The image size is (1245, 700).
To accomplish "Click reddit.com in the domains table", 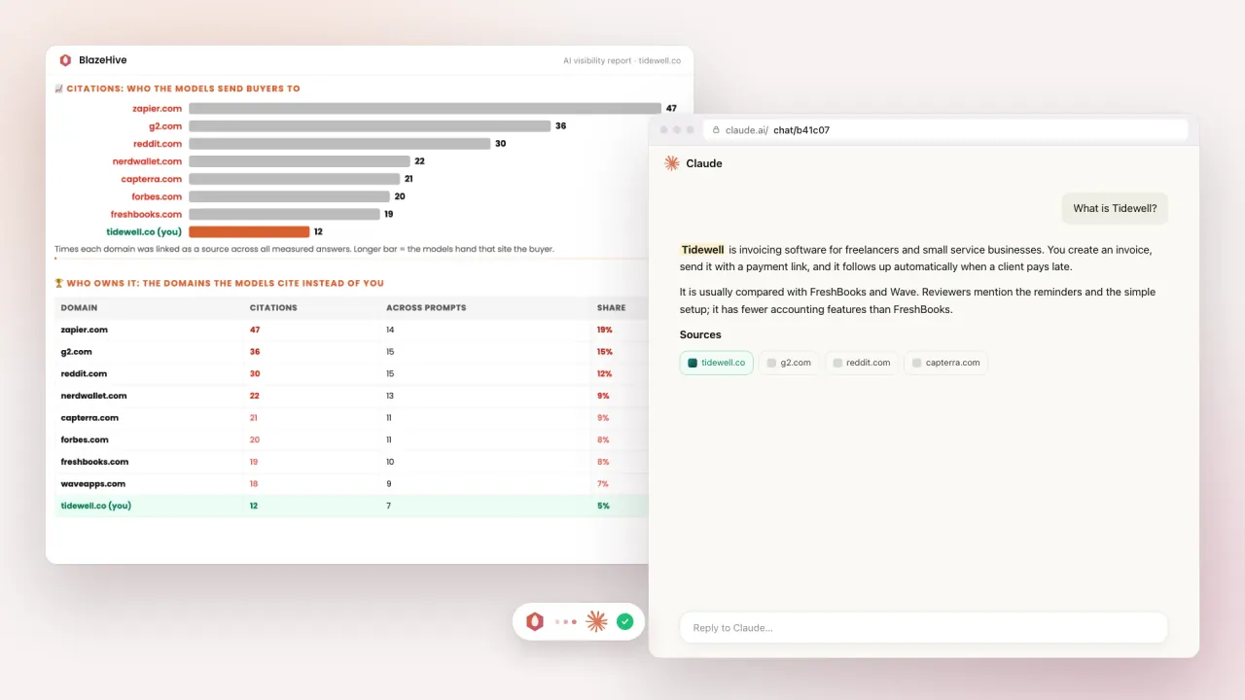I will [x=84, y=373].
